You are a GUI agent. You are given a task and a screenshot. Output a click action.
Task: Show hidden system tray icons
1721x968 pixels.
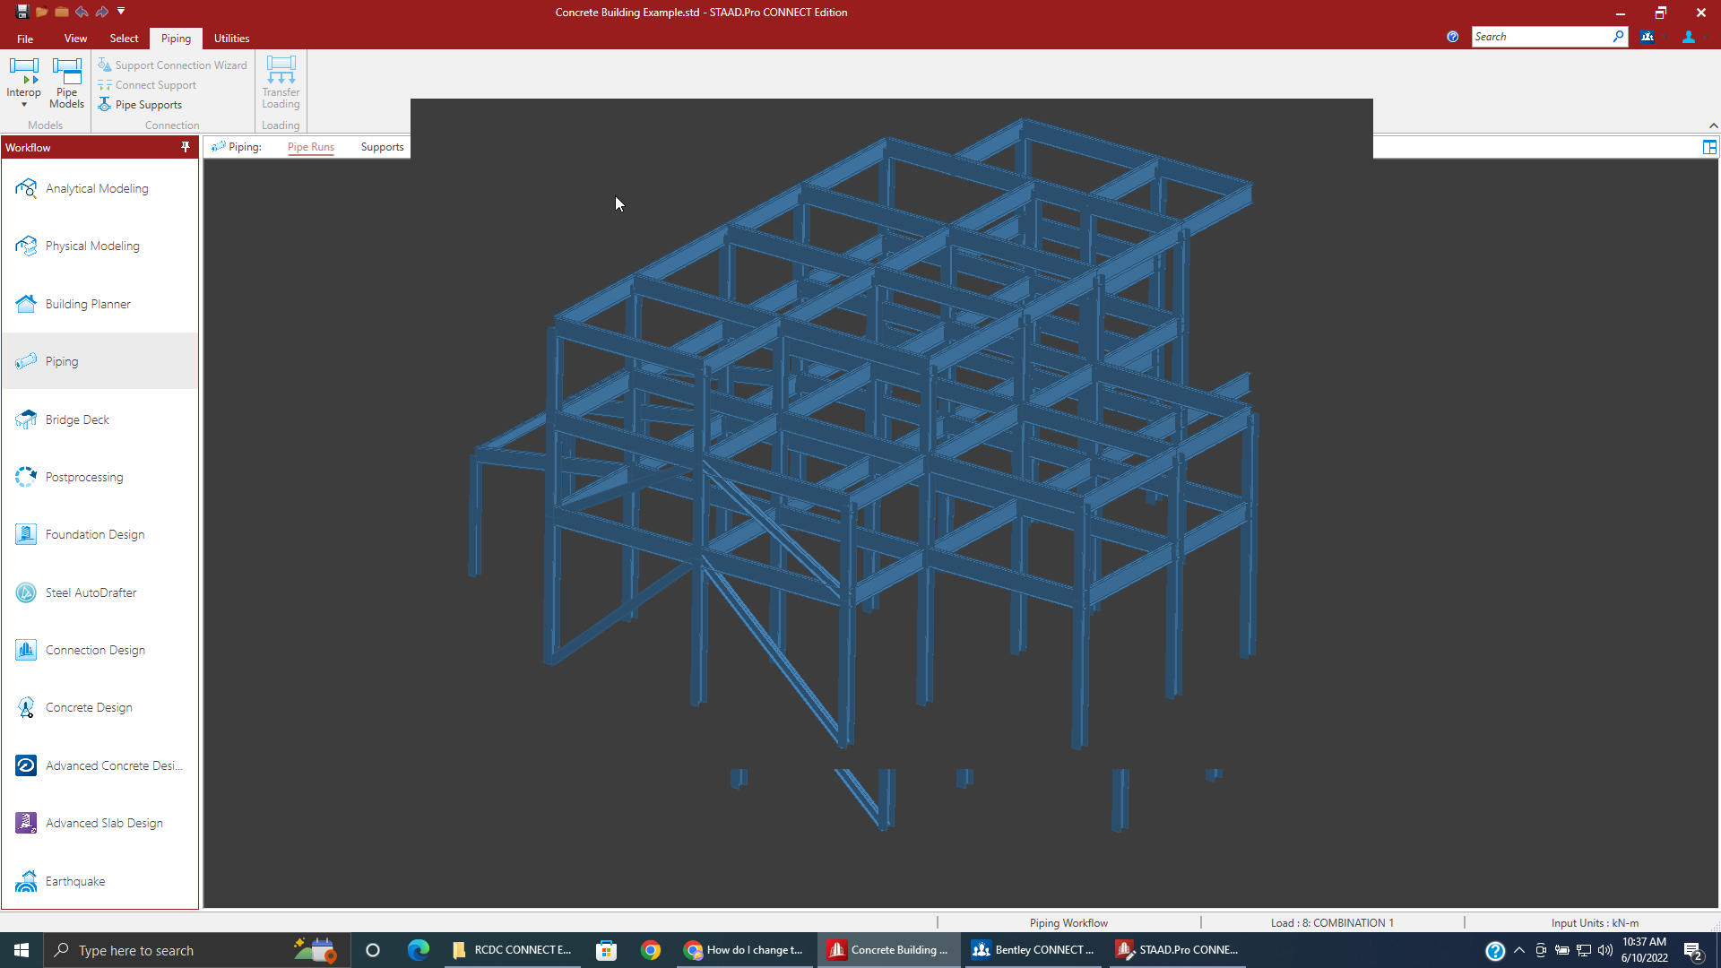(x=1518, y=950)
